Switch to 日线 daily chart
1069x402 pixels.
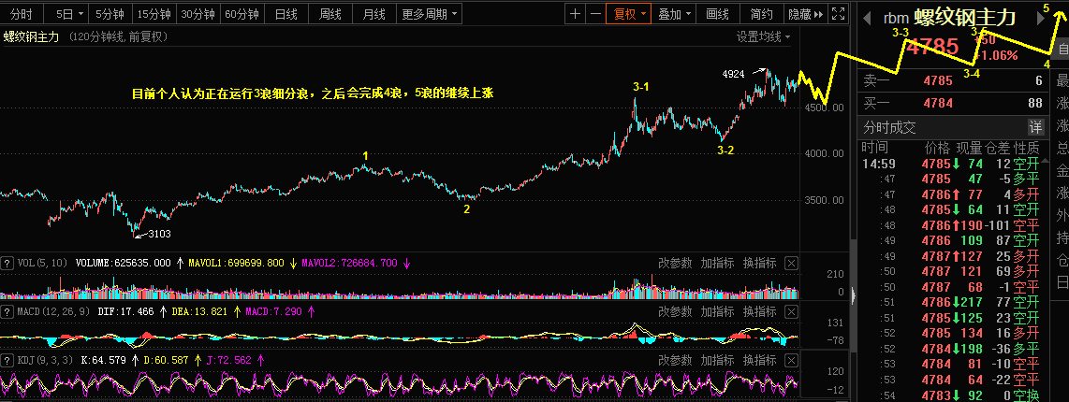point(286,13)
